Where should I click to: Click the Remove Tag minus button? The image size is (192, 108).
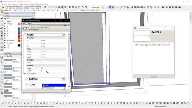(x=8, y=19)
